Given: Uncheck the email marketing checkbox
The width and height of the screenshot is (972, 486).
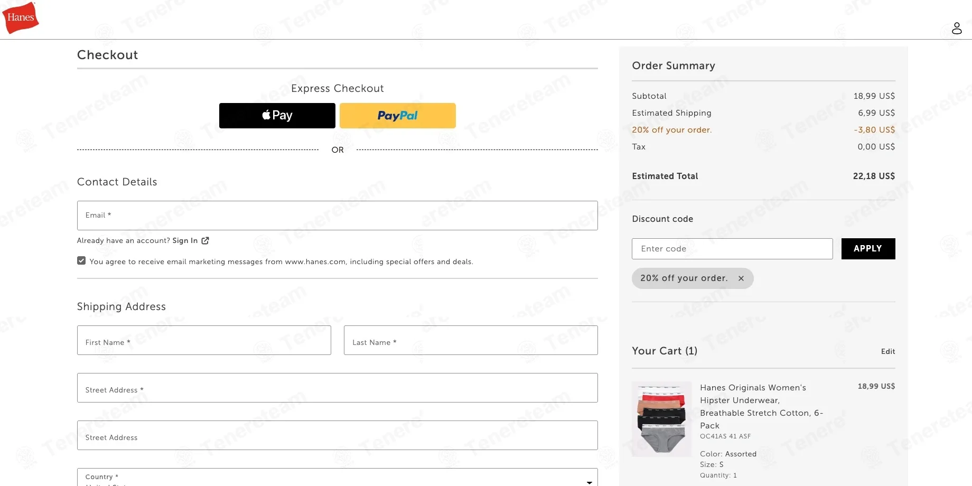Looking at the screenshot, I should click(81, 260).
